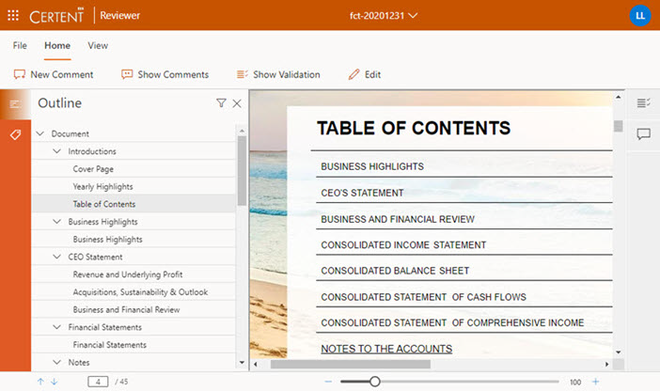Image resolution: width=660 pixels, height=391 pixels.
Task: Filter the outline with the funnel icon
Action: click(x=221, y=103)
